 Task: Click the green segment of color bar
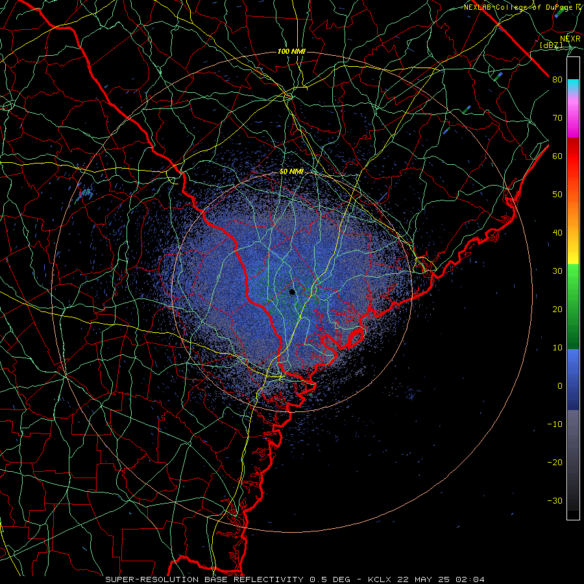(573, 306)
